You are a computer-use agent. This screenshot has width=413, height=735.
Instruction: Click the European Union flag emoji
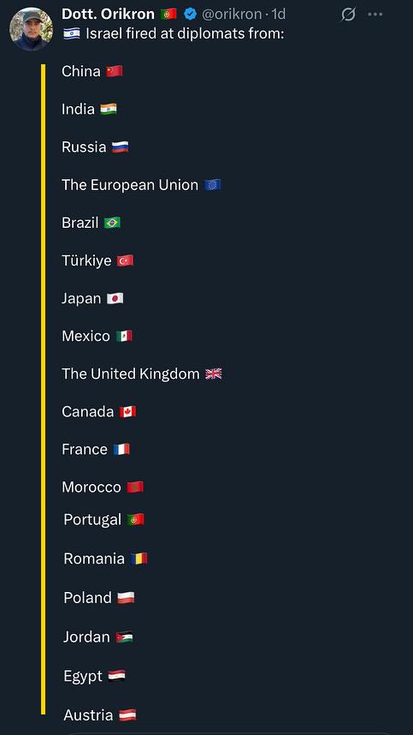click(x=213, y=185)
